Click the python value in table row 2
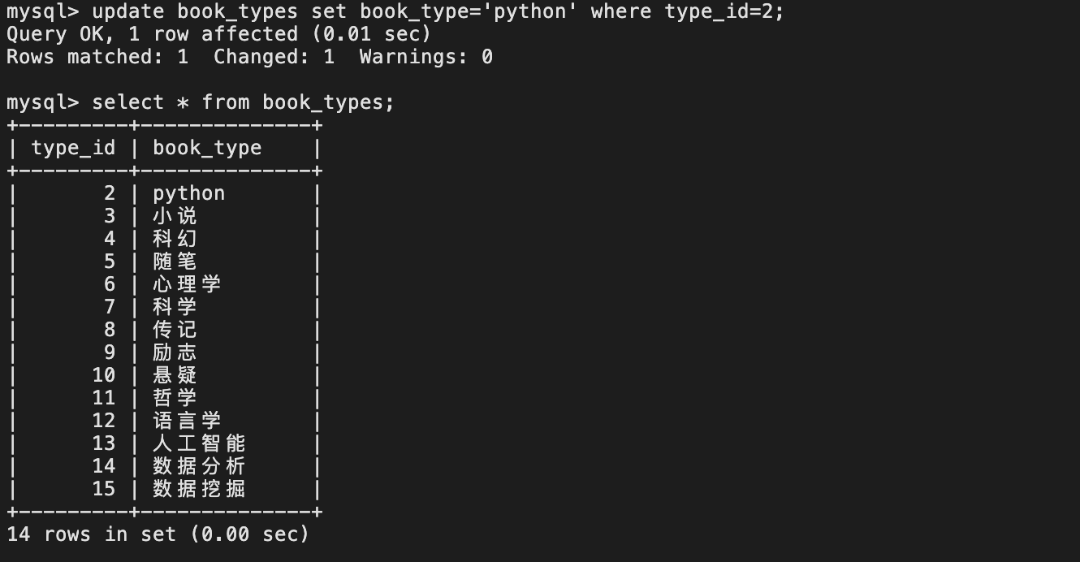This screenshot has width=1080, height=562. 188,193
